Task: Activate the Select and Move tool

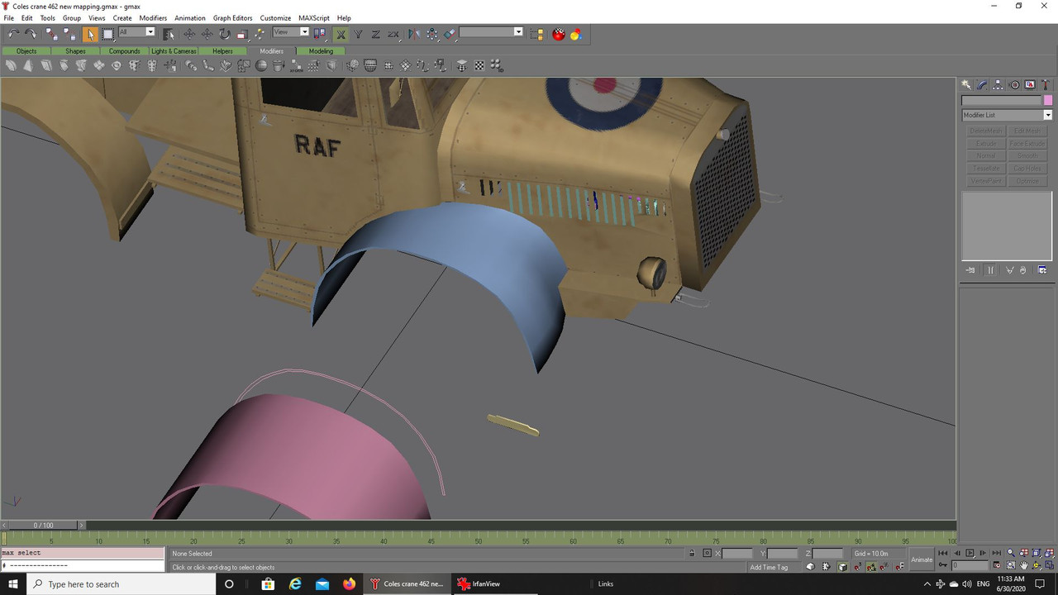Action: pos(189,34)
